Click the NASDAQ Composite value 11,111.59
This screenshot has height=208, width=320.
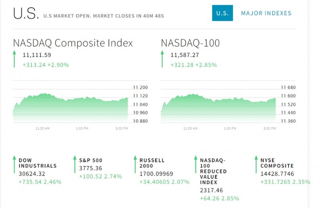coord(37,55)
